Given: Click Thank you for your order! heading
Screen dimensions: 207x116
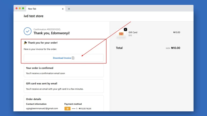Looking at the screenshot, I should [43, 43].
